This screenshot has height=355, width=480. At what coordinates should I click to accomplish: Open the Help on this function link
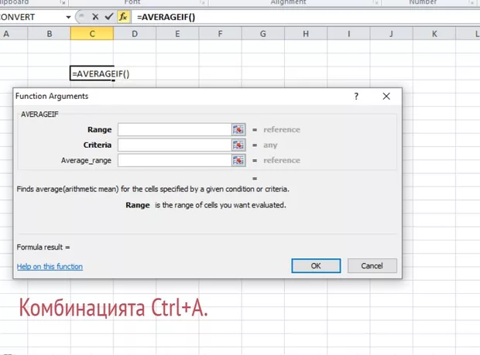click(x=50, y=267)
